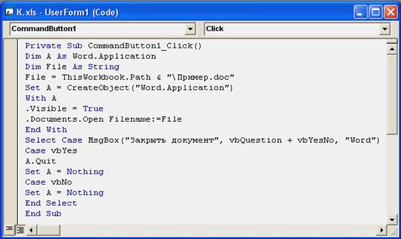Select the CommandButton1 object combo box
Image resolution: width=401 pixels, height=239 pixels.
pyautogui.click(x=103, y=28)
